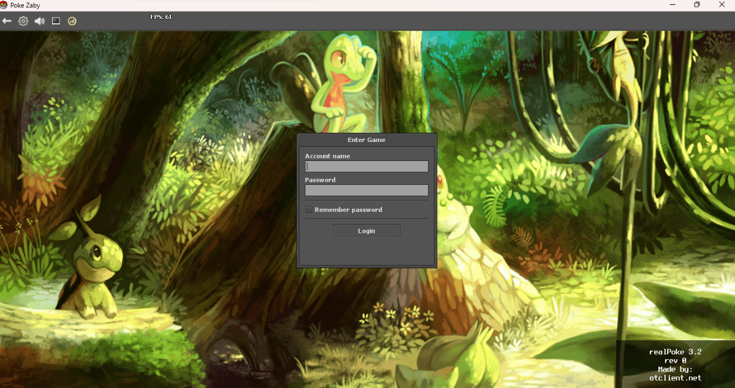The image size is (735, 388).
Task: Click the Poke Zaby window title text
Action: 25,5
